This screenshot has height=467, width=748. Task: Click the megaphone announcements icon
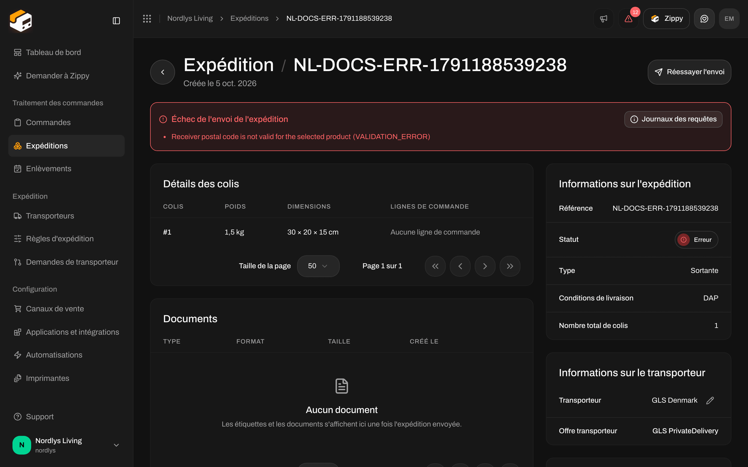pos(603,18)
